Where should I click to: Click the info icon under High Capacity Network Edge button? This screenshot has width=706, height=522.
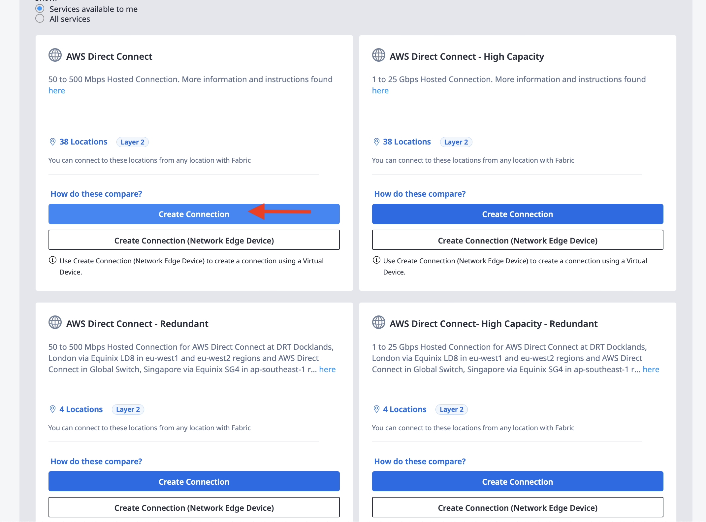(x=376, y=260)
